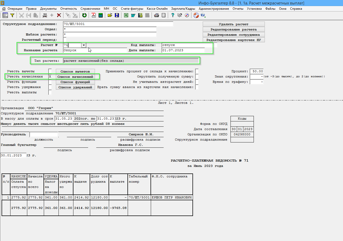
Task: Toggle the Учесть удержания checkbox
Action: pyautogui.click(x=50, y=87)
